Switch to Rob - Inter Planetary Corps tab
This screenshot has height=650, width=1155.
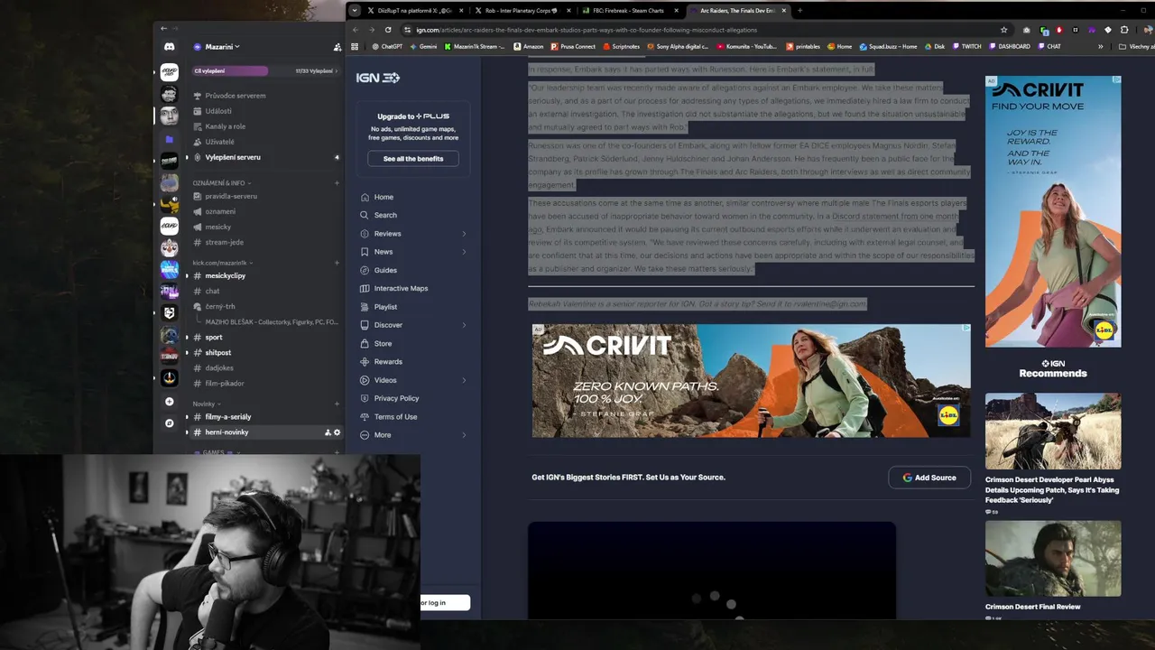click(x=522, y=11)
